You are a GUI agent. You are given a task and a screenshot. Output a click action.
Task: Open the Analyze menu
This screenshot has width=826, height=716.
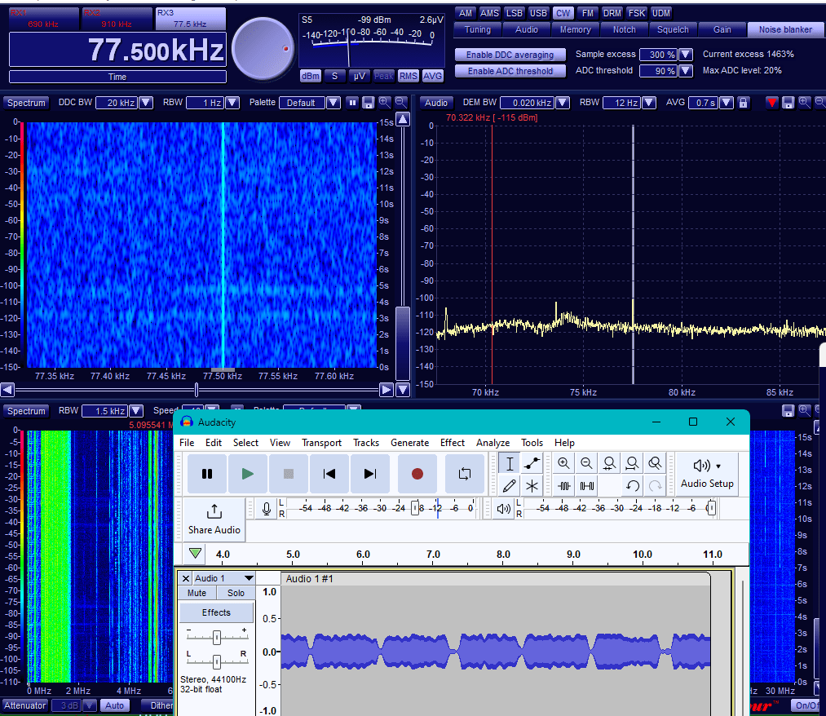click(x=493, y=443)
